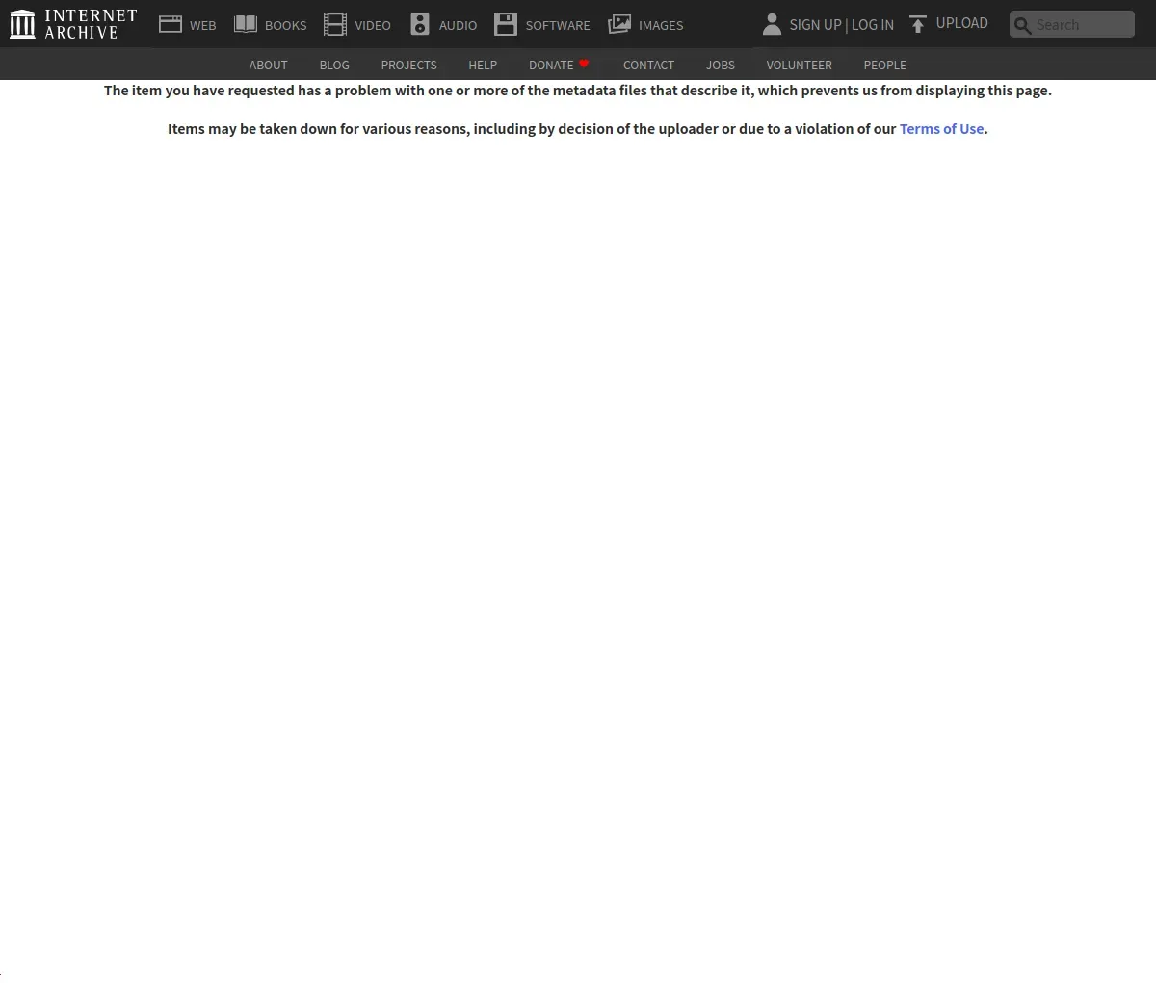1156x983 pixels.
Task: Open the Web section icon
Action: click(171, 24)
